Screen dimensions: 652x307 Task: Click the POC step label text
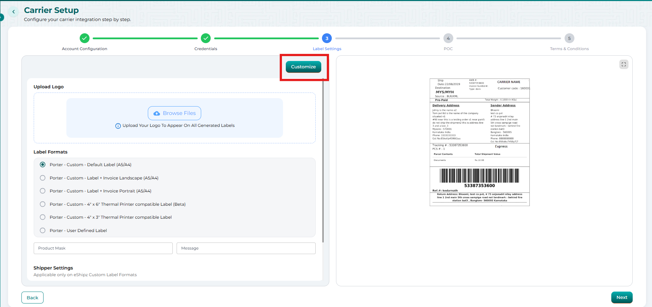448,49
